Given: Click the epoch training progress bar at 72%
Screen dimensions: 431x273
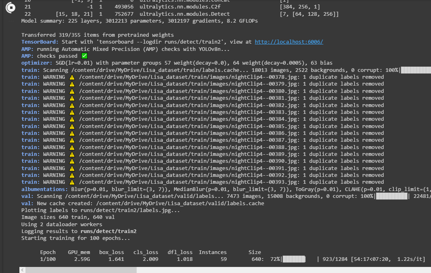Looking at the screenshot, I should point(293,259).
